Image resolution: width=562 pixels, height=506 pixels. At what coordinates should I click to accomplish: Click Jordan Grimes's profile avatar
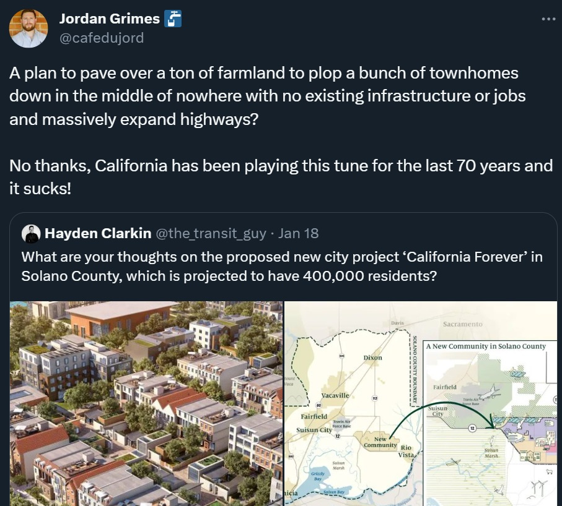[x=29, y=28]
